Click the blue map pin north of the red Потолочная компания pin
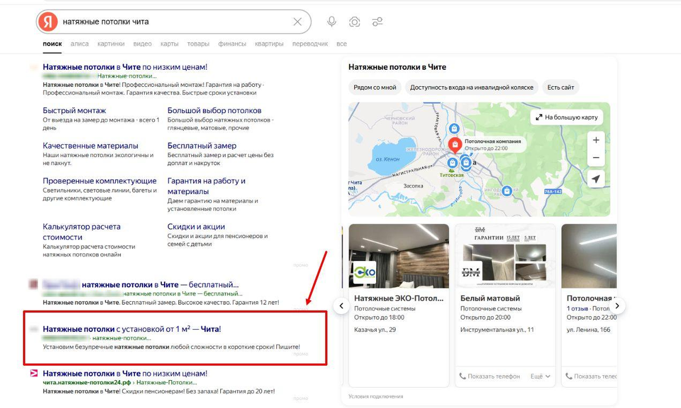Screen dimensions: 681x408 coord(455,129)
